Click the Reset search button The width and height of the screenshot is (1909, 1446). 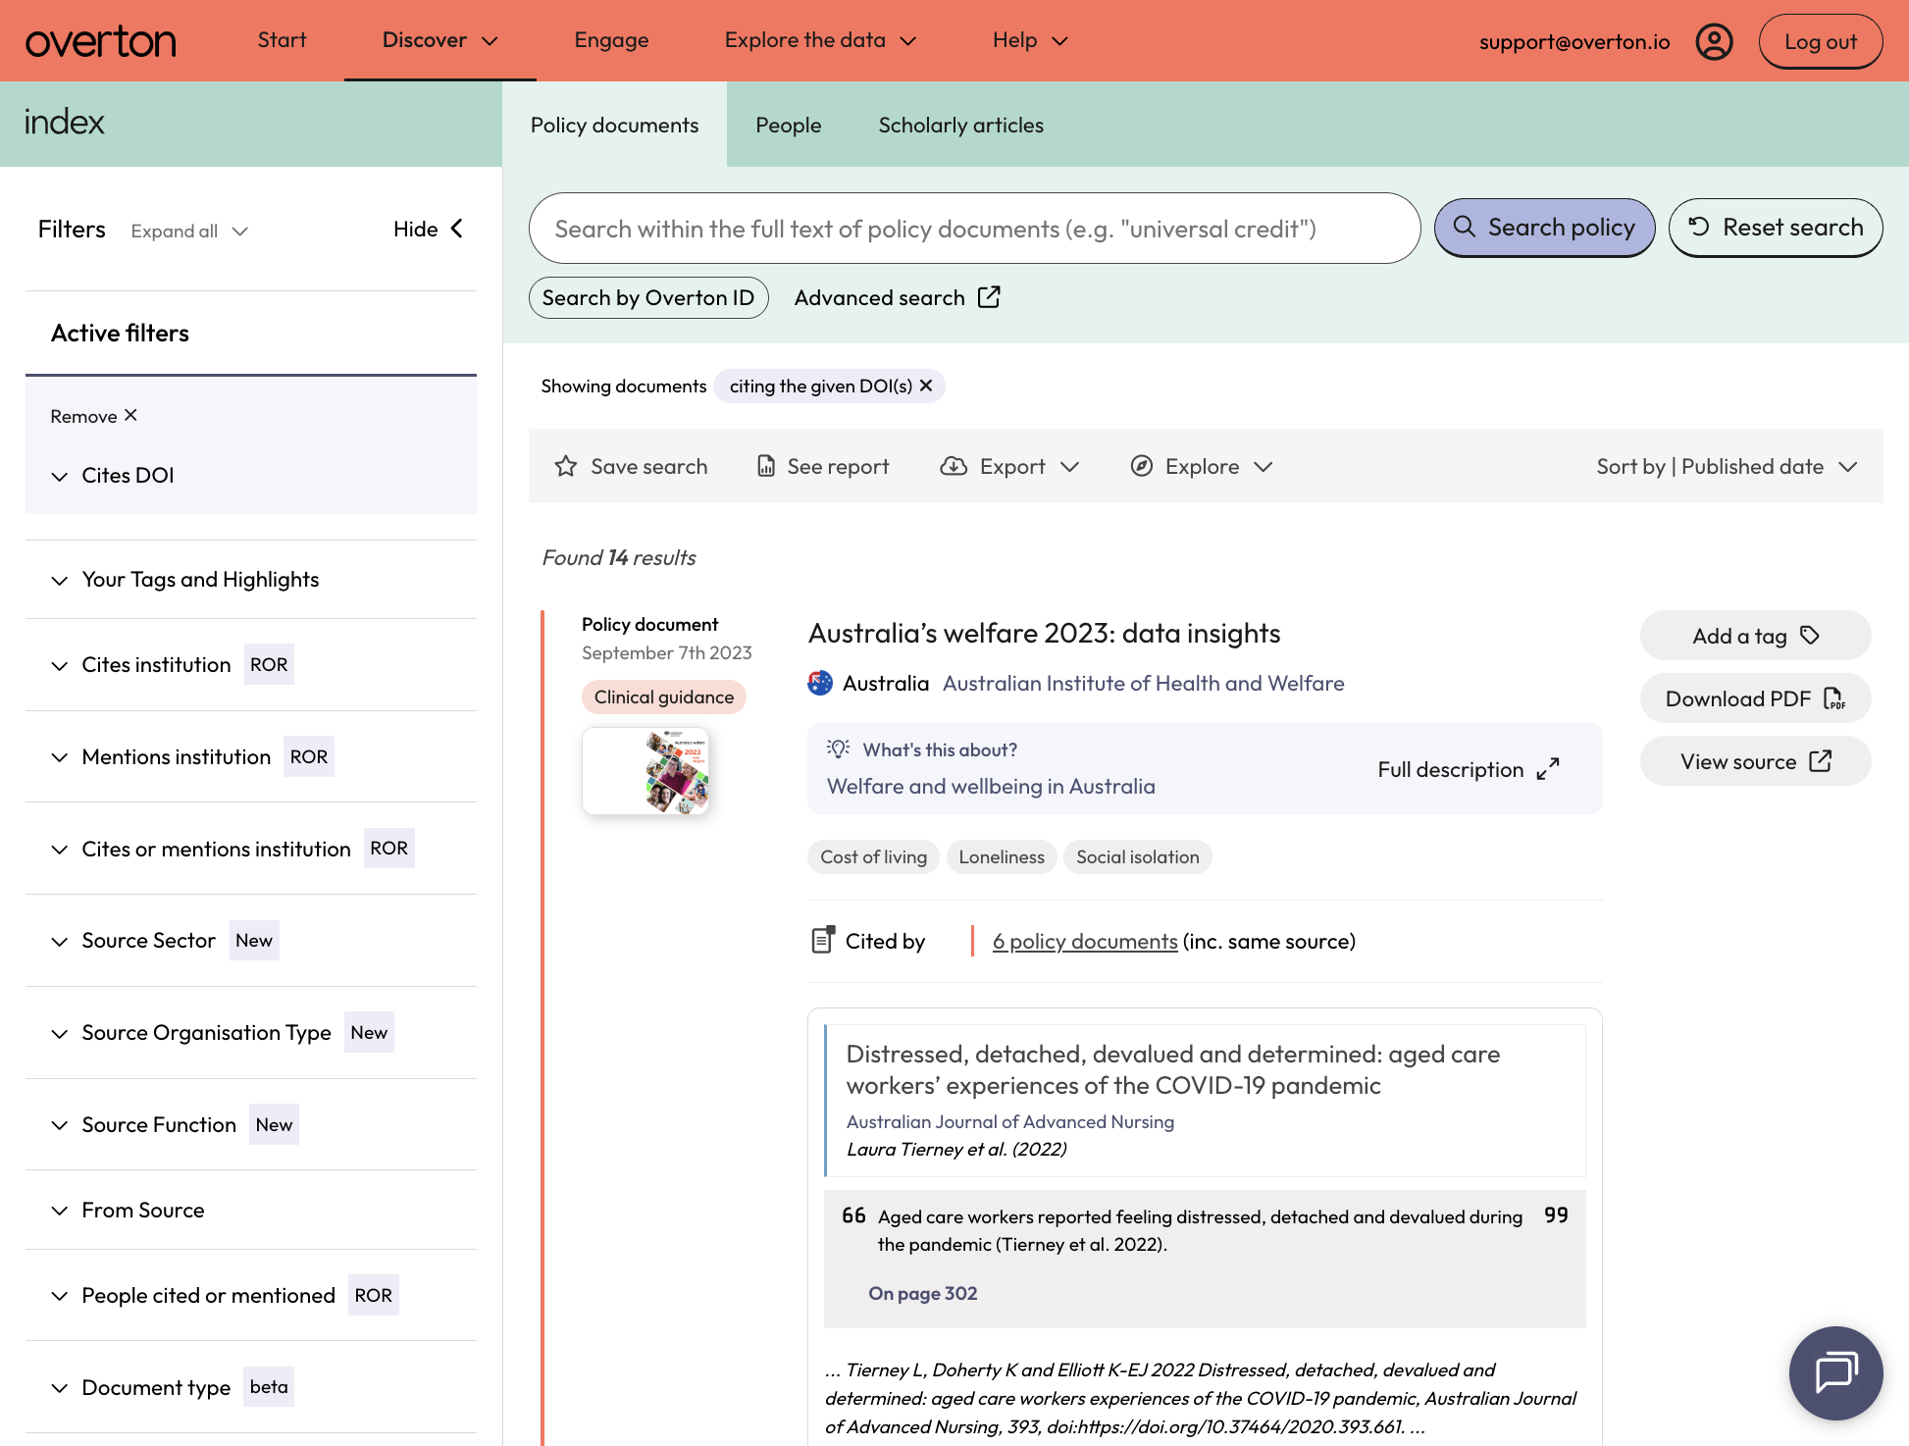1776,228
